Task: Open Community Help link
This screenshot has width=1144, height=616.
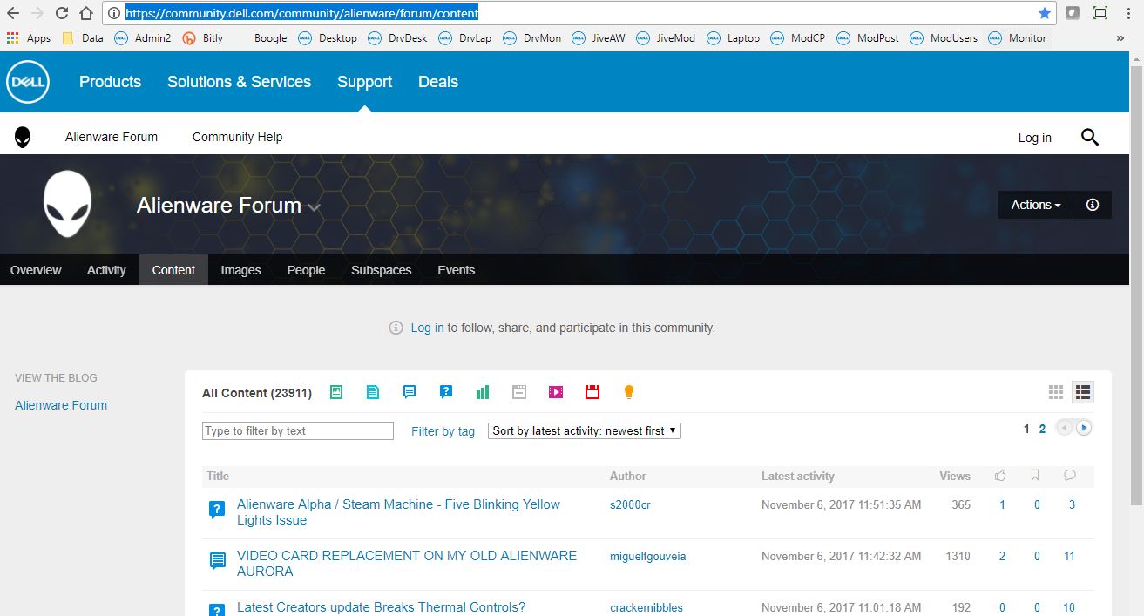Action: pyautogui.click(x=237, y=137)
